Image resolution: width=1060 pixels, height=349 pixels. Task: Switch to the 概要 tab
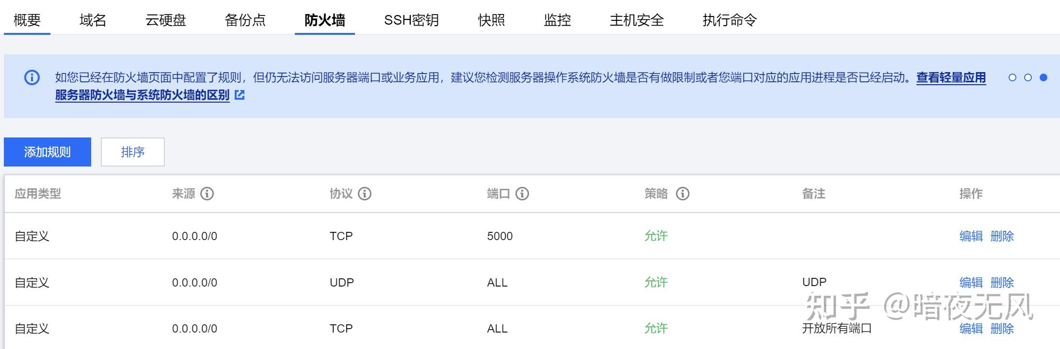[27, 20]
